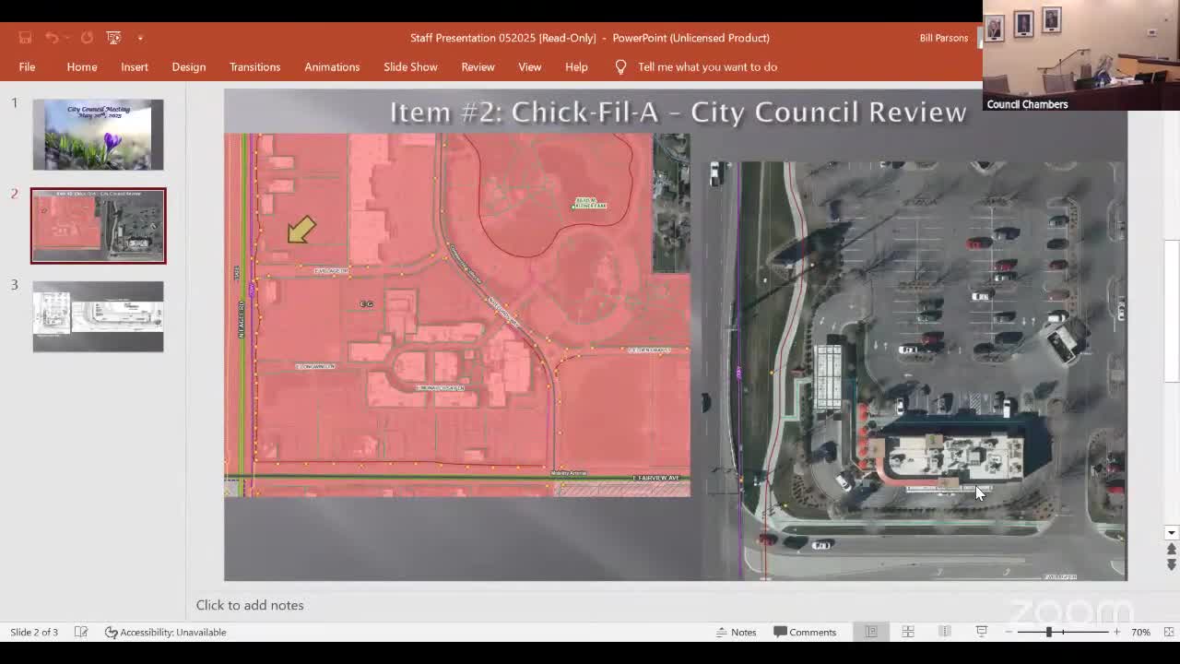Click the zoom in plus button
Image resolution: width=1180 pixels, height=664 pixels.
coord(1116,632)
